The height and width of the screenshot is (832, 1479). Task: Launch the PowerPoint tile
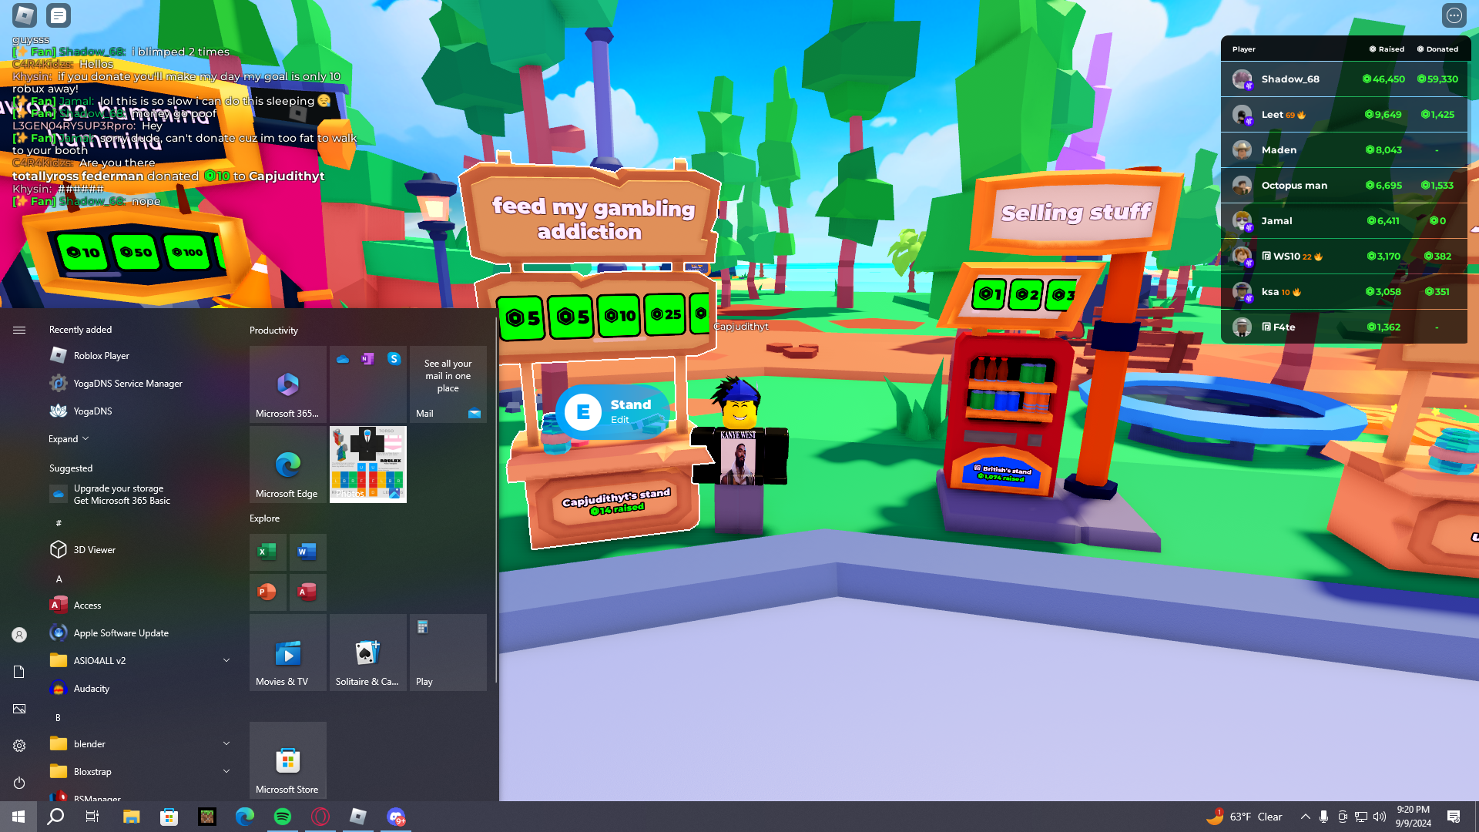267,592
